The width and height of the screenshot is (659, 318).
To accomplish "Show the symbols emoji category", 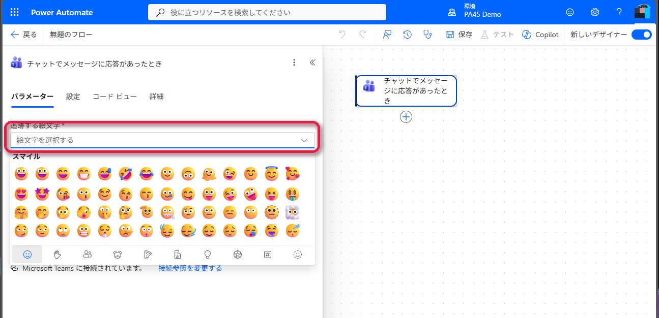I will tap(268, 254).
